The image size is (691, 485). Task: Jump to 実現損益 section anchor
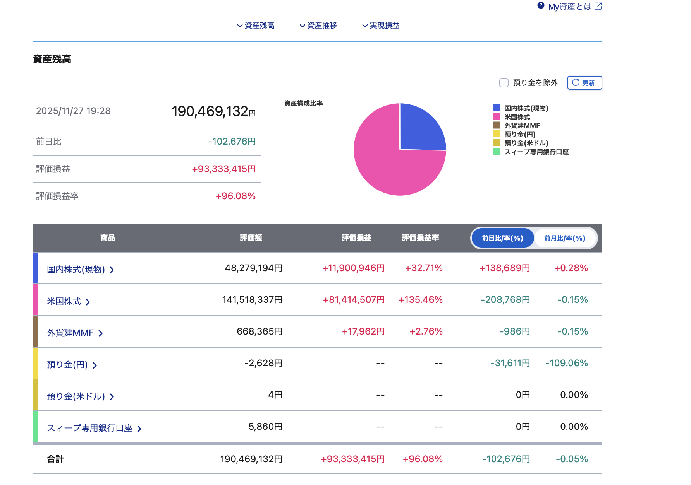381,26
